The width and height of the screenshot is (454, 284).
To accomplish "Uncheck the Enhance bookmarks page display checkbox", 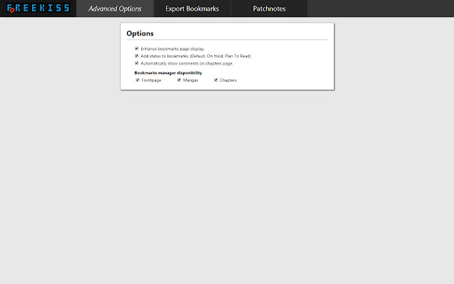I will pyautogui.click(x=137, y=48).
